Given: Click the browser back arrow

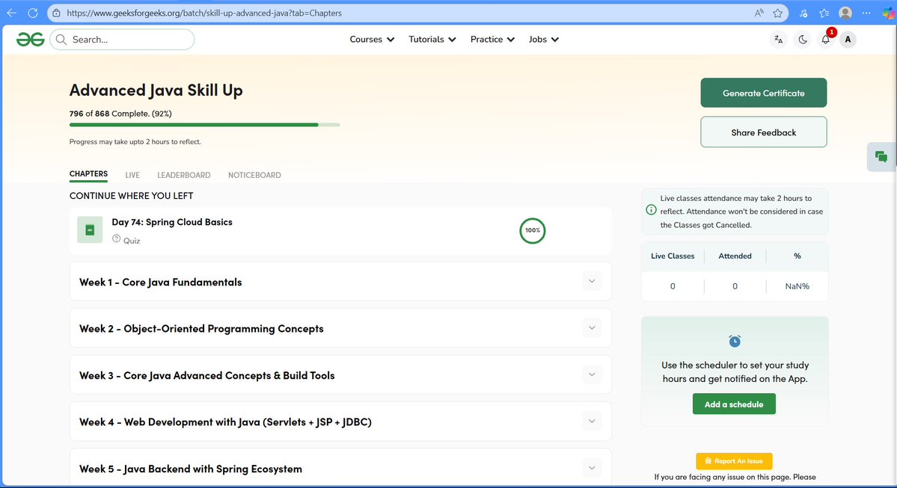Looking at the screenshot, I should click(11, 13).
